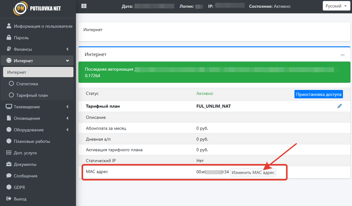Viewport: 352px width, 206px height.
Task: Open the Тарифный план submenu item
Action: point(38,95)
